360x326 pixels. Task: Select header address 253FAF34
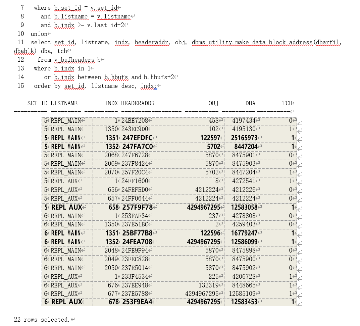pyautogui.click(x=135, y=216)
